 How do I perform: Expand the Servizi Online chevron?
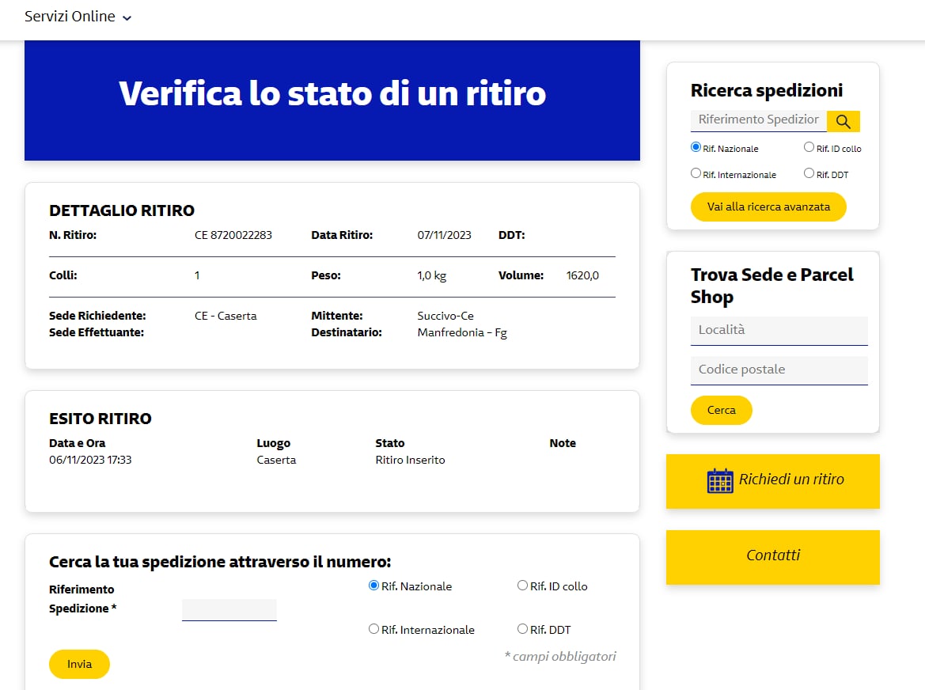127,17
